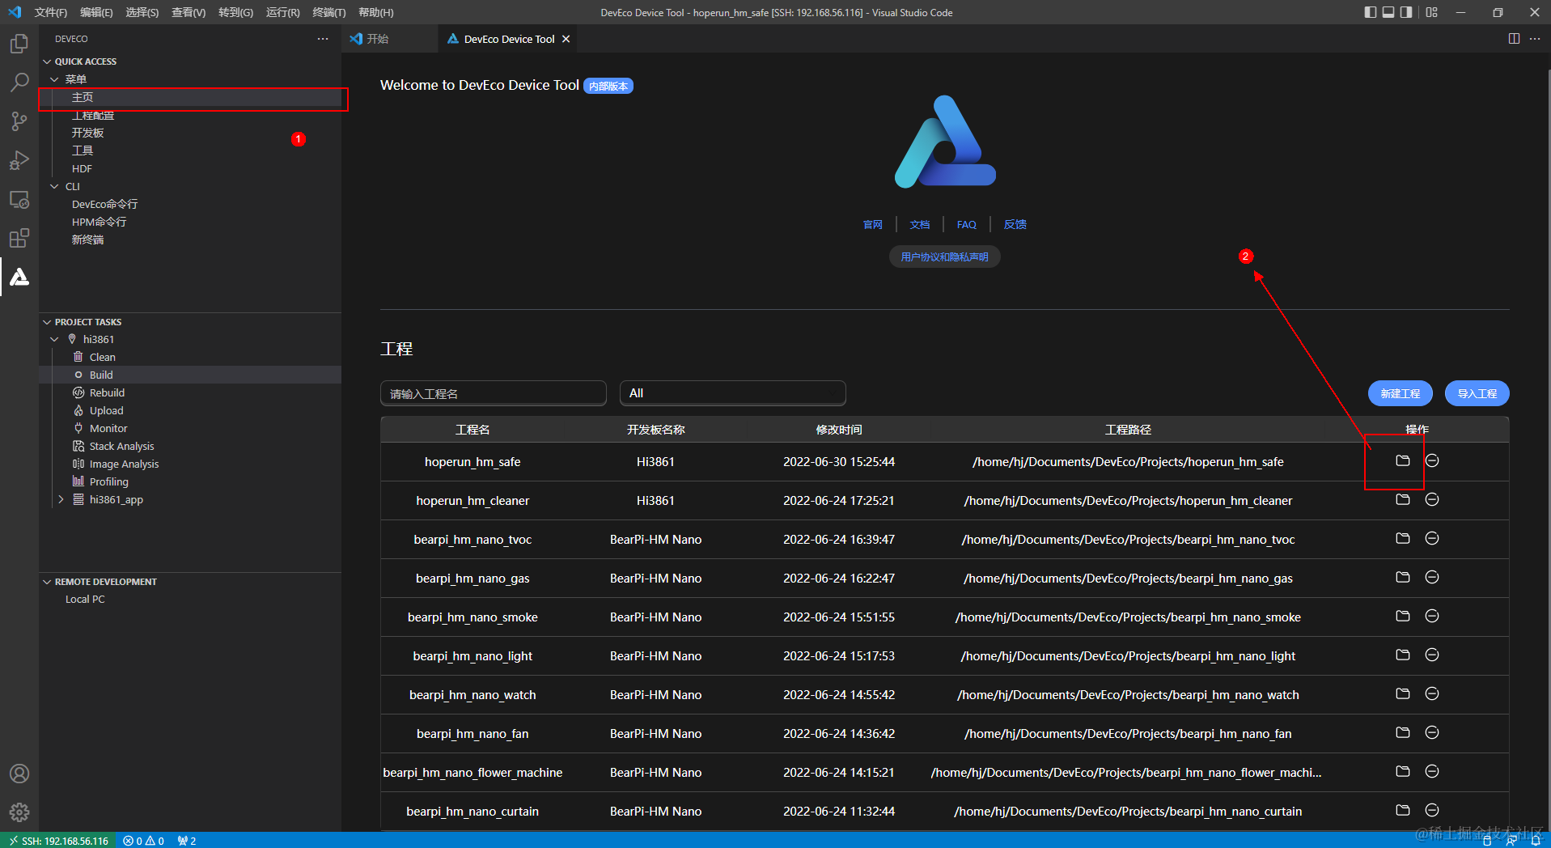Viewport: 1551px width, 848px height.
Task: Open the Accounts menu icon
Action: pos(19,774)
